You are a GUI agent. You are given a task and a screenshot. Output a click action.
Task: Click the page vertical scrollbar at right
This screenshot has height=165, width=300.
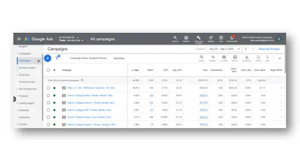[285, 59]
